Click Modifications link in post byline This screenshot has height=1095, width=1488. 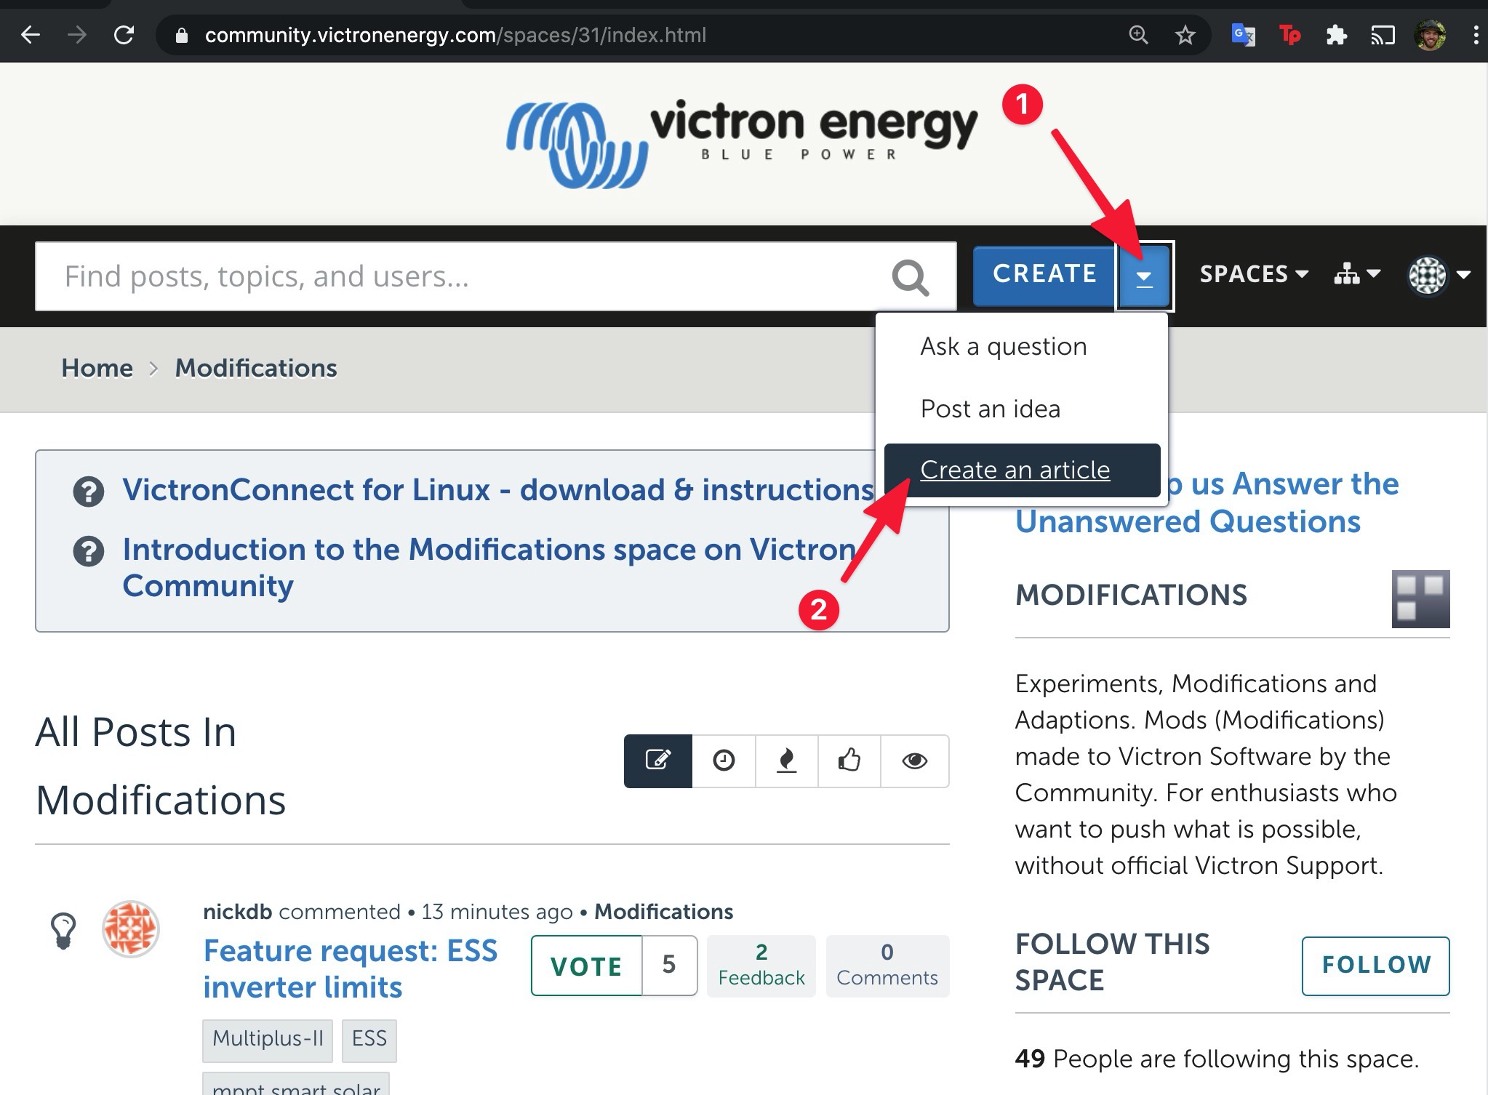click(x=663, y=912)
